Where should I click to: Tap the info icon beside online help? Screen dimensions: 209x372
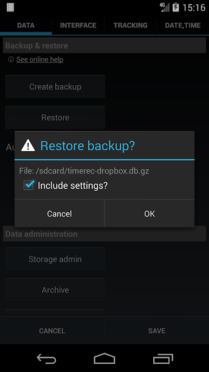(11, 59)
